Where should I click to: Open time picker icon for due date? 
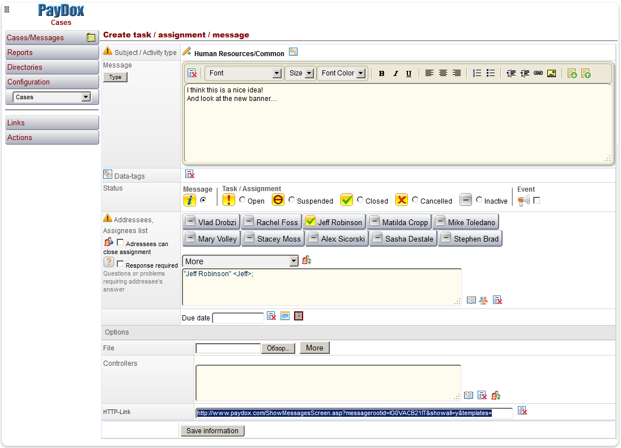(299, 315)
